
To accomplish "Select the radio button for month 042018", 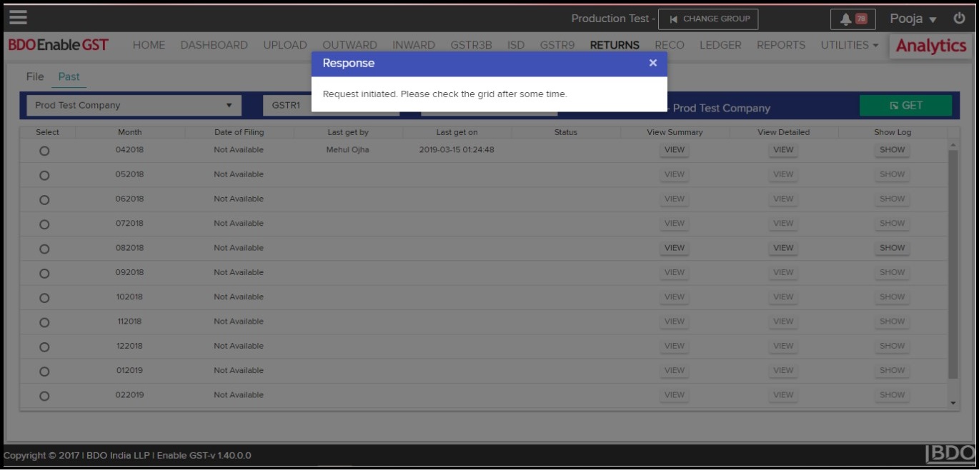I will [x=44, y=151].
